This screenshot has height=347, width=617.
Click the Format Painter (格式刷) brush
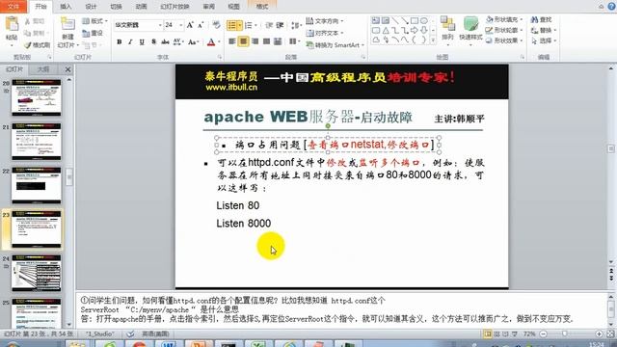coord(38,45)
